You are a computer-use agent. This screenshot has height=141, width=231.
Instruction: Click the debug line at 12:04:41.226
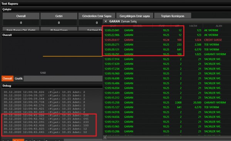tap(46, 116)
